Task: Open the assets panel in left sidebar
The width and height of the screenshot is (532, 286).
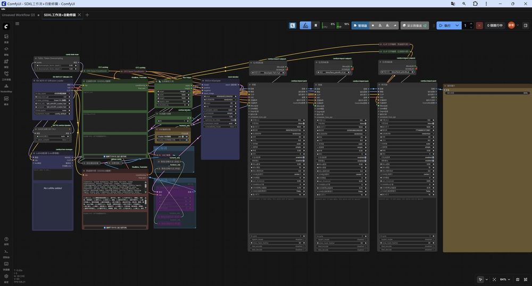Action: (x=6, y=38)
